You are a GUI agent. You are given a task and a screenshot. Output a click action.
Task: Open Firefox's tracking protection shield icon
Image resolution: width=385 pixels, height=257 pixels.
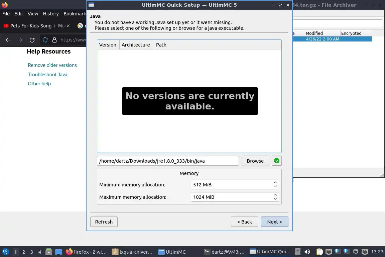coord(45,40)
